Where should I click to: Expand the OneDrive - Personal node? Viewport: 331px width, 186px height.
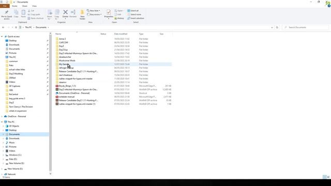(2, 116)
